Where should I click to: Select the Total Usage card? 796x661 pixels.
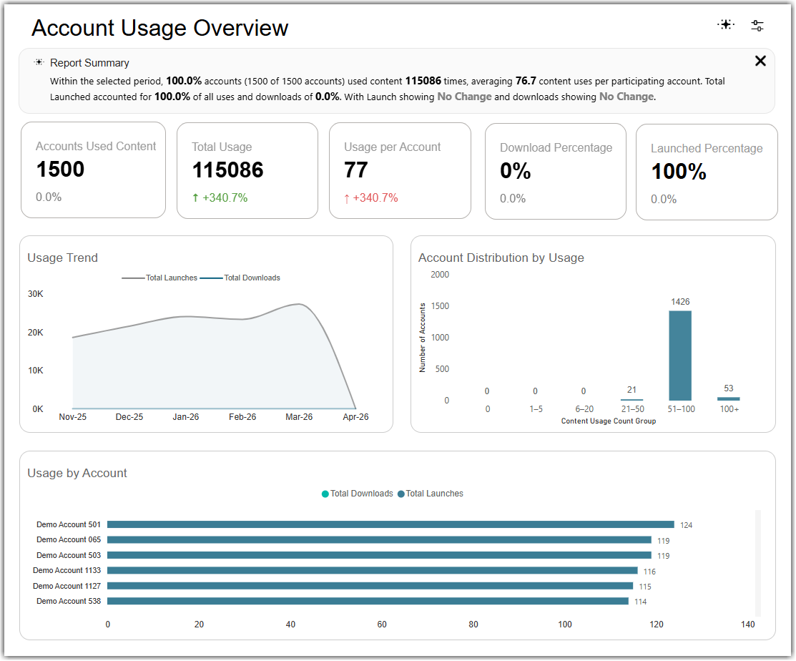tap(247, 170)
